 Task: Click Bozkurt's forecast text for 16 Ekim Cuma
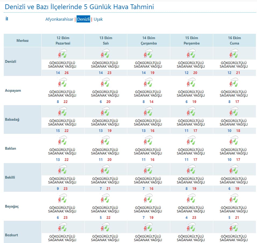tap(234, 238)
